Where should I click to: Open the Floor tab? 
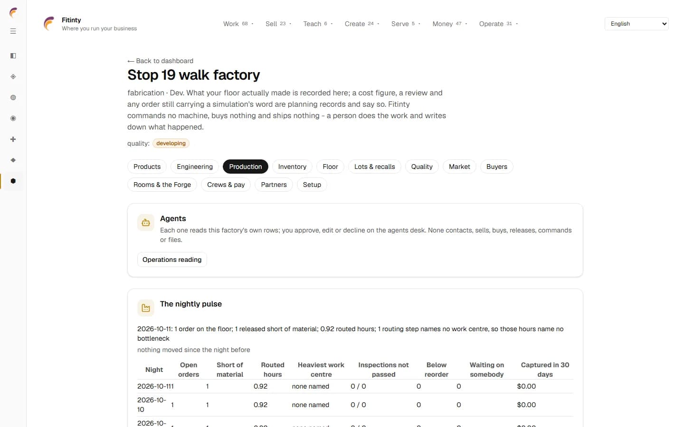tap(330, 167)
